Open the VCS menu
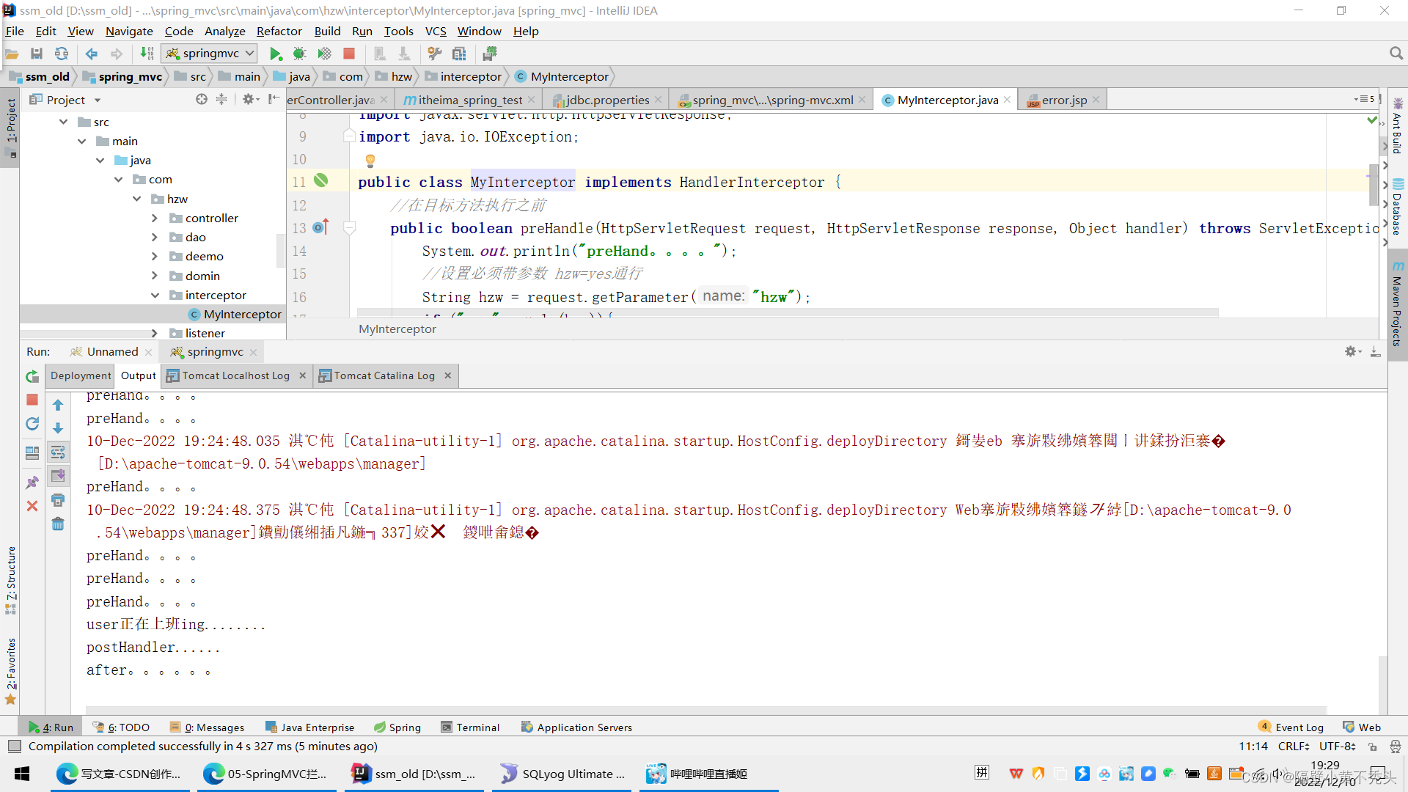Viewport: 1408px width, 792px height. click(x=436, y=31)
